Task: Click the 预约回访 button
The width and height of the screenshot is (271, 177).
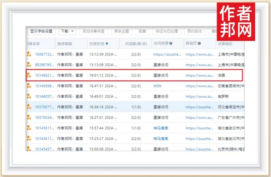Action: point(194,31)
